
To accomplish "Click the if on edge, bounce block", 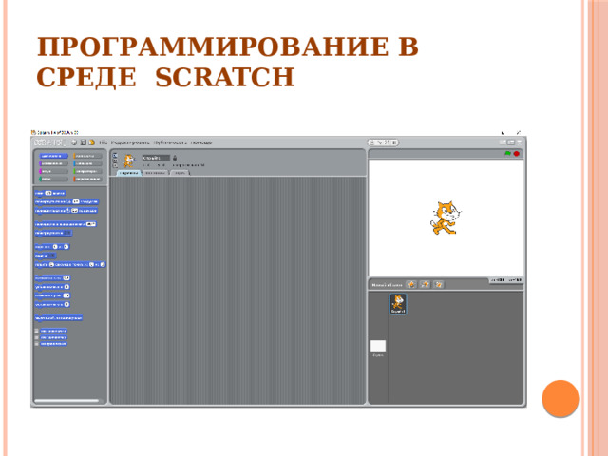I will coord(59,318).
